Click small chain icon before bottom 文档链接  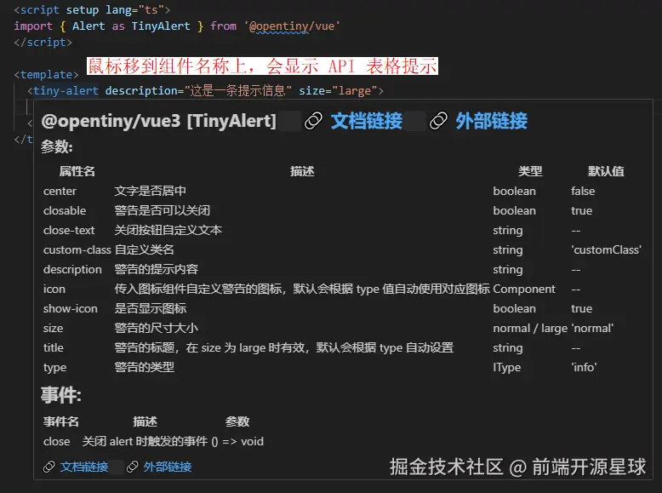[49, 467]
